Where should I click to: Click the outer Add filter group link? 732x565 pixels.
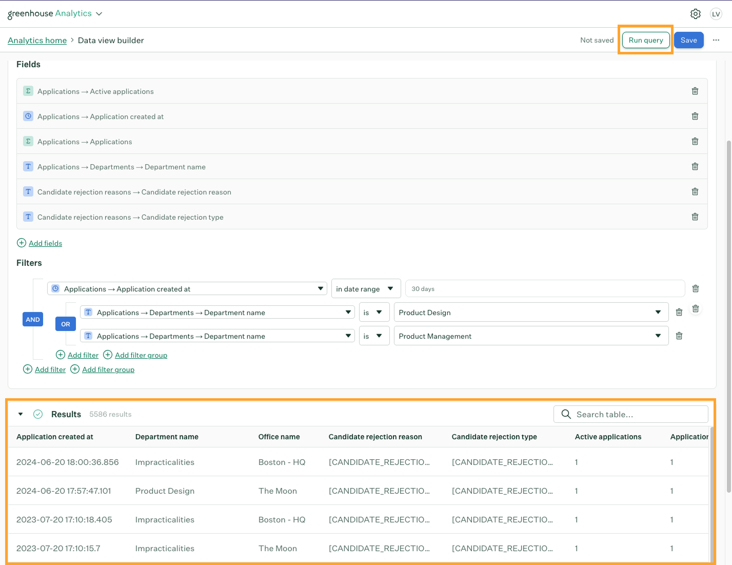(108, 369)
